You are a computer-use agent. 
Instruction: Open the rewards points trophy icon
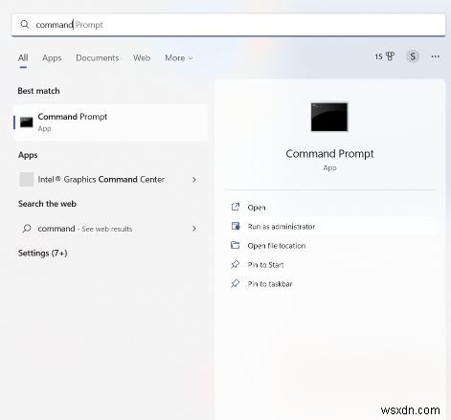click(x=390, y=56)
